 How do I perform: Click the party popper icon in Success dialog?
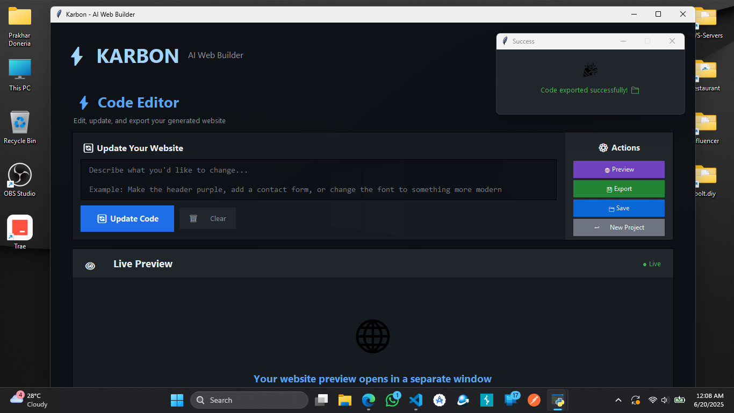[590, 70]
